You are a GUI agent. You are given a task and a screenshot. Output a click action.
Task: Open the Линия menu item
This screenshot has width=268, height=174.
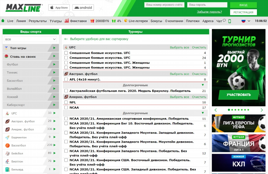click(x=21, y=21)
